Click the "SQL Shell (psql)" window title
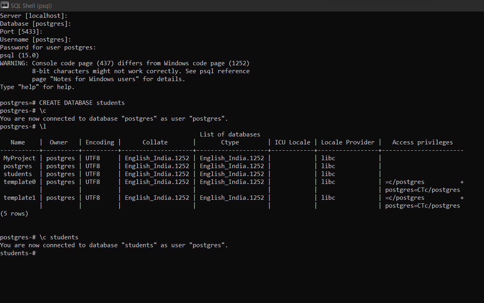The height and width of the screenshot is (303, 484). tap(31, 6)
